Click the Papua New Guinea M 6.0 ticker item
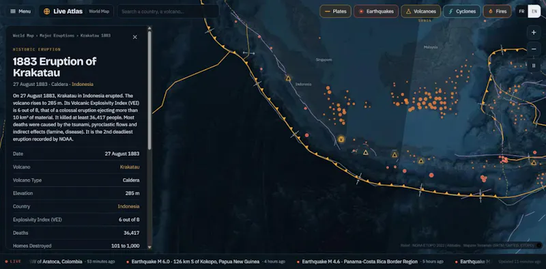The image size is (546, 269). [206, 261]
